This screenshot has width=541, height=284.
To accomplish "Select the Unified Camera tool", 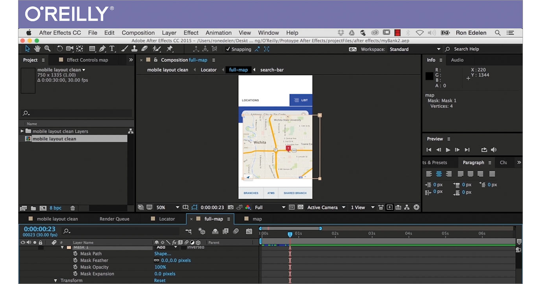I will pos(69,49).
